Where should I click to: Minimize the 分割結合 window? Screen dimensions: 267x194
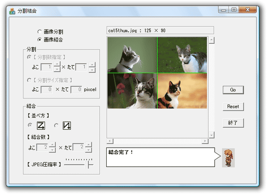click(x=223, y=10)
